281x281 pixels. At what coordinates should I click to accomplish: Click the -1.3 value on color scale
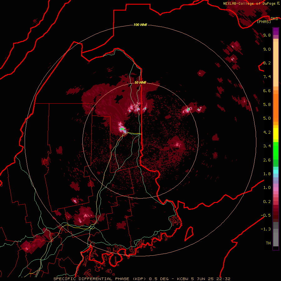pyautogui.click(x=266, y=229)
